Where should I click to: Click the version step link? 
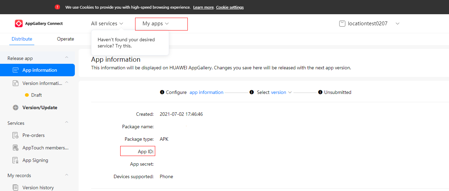[279, 92]
